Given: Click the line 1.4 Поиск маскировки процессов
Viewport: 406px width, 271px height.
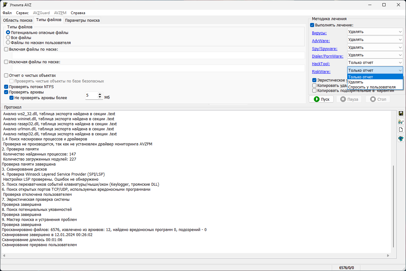Looking at the screenshot, I should point(45,139).
